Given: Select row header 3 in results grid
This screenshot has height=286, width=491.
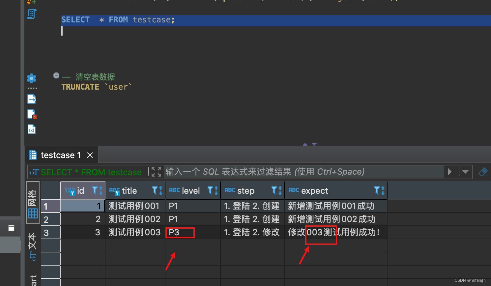Looking at the screenshot, I should pyautogui.click(x=51, y=233).
